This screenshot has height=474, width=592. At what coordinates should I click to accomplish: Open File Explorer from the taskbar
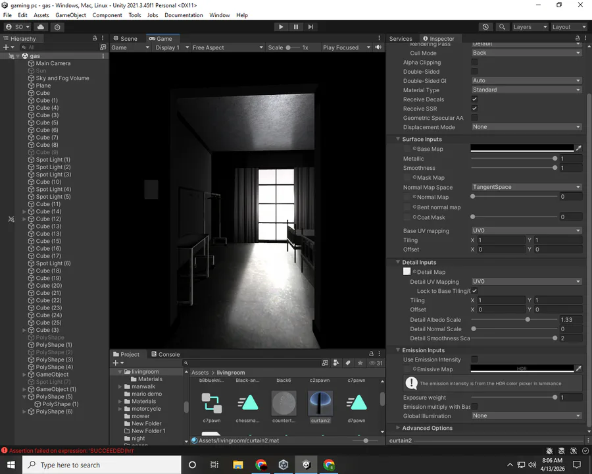click(x=238, y=465)
